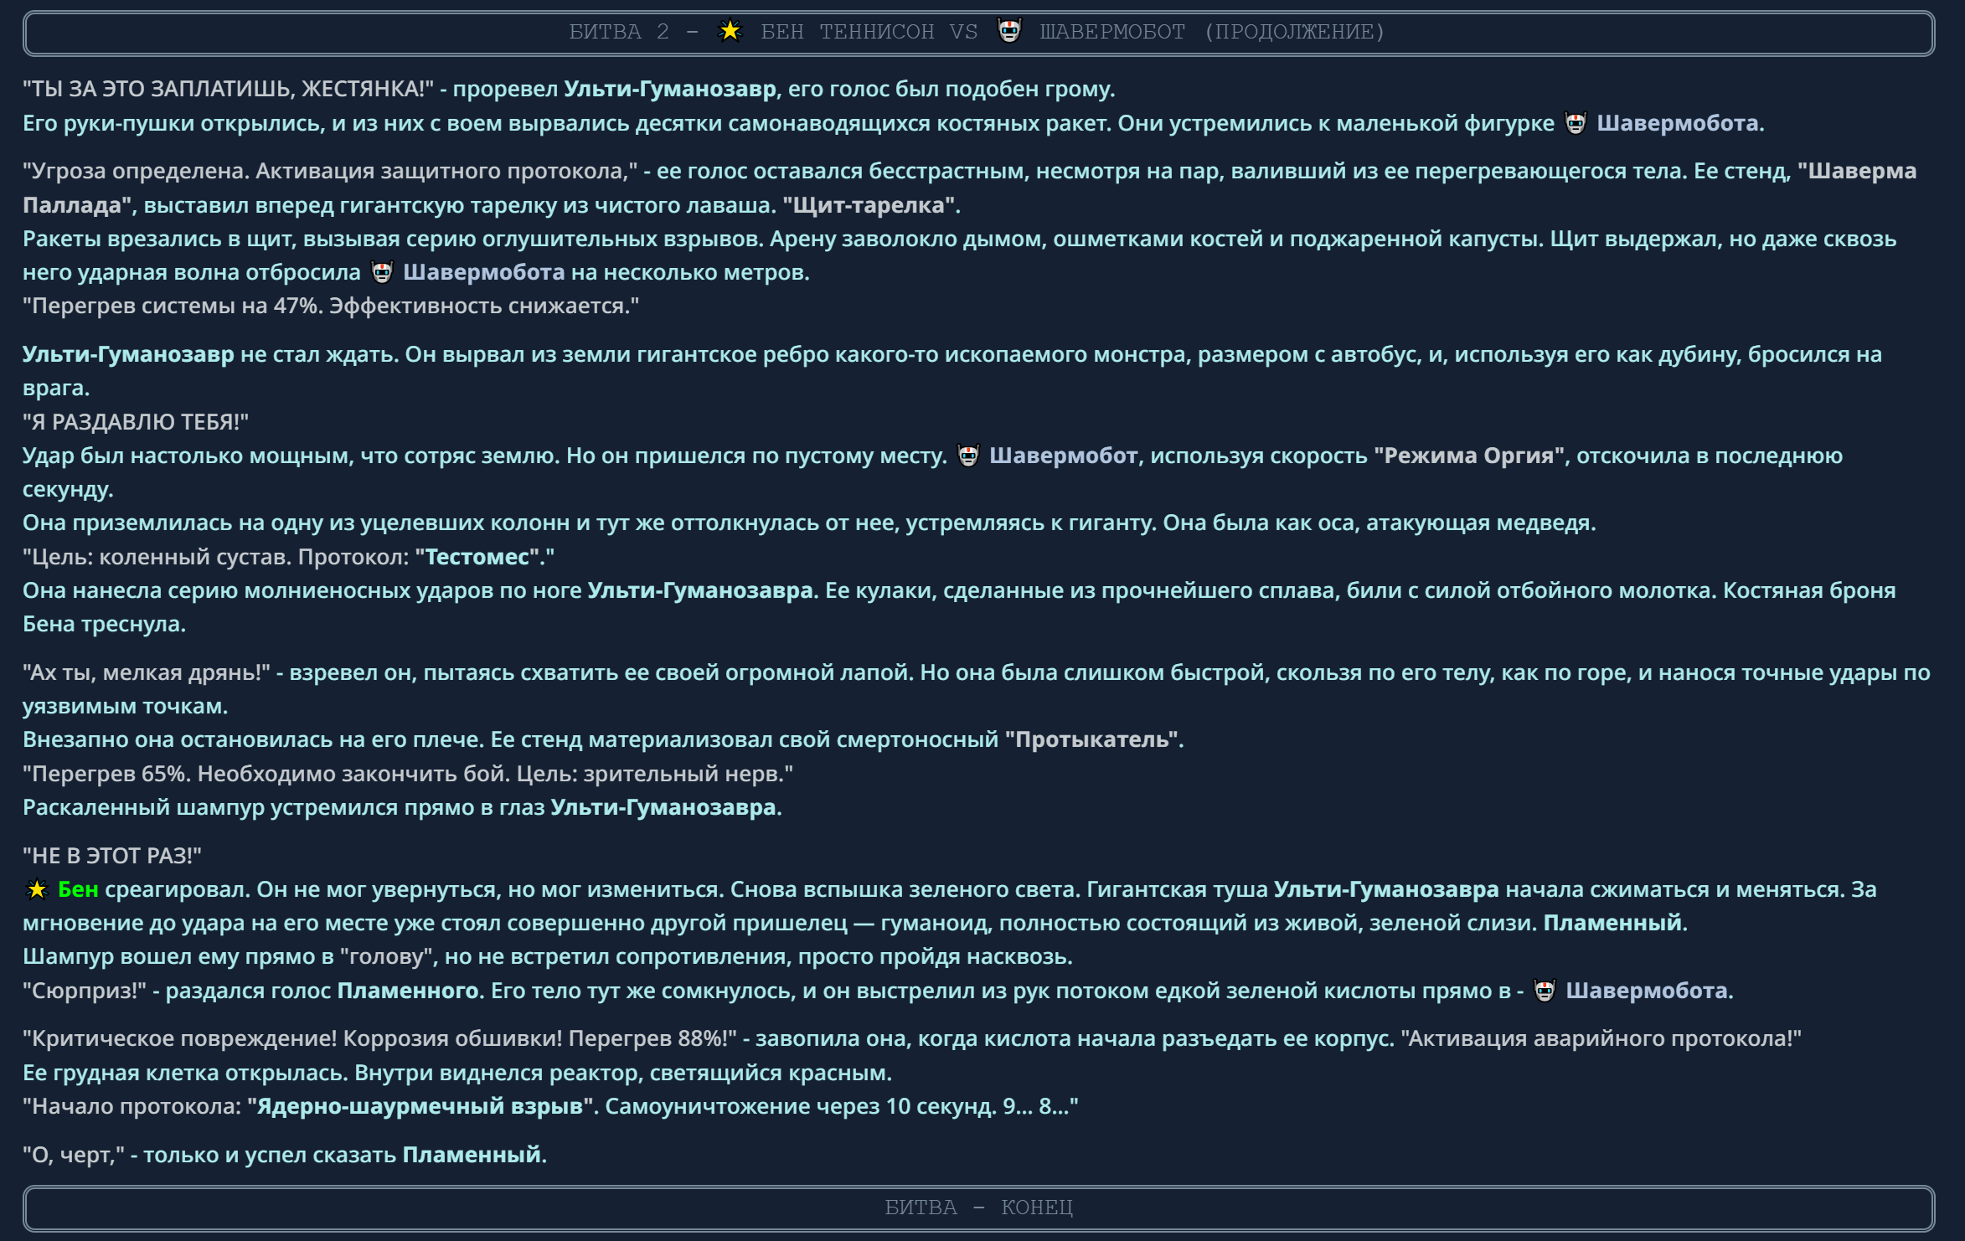Click "Шавермобота" ending the second line
Image resolution: width=1965 pixels, height=1241 pixels.
point(1677,123)
